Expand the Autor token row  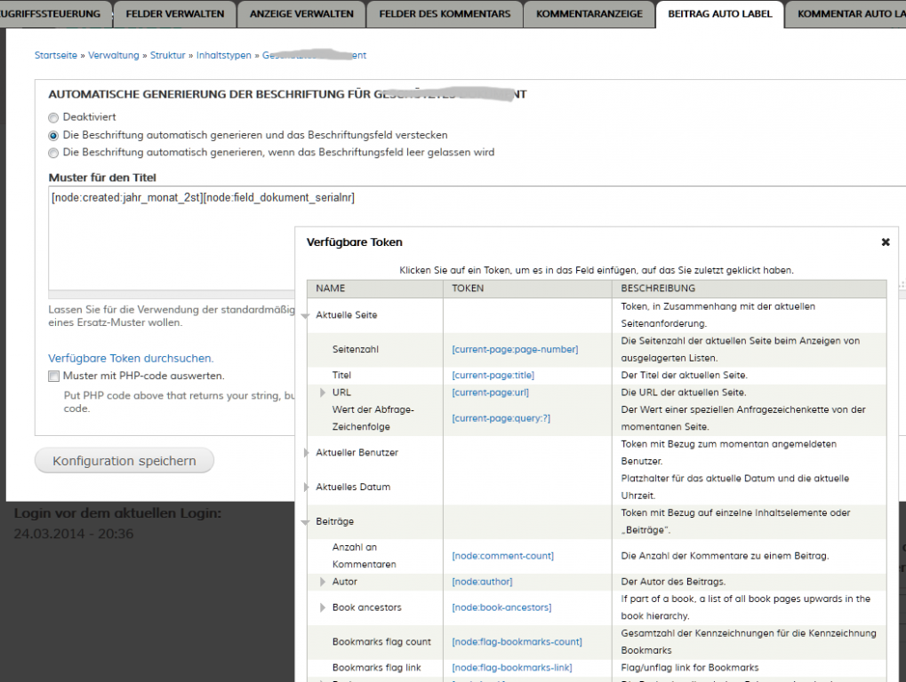(324, 582)
